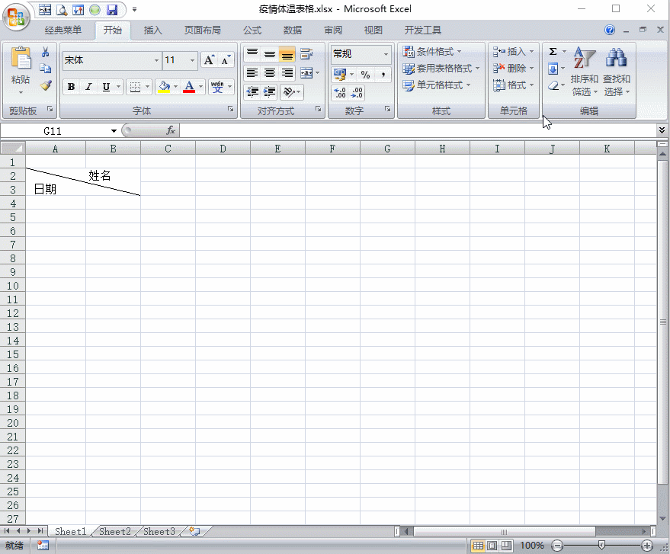The image size is (670, 554).
Task: Toggle bottom vertical alignment
Action: pyautogui.click(x=287, y=54)
